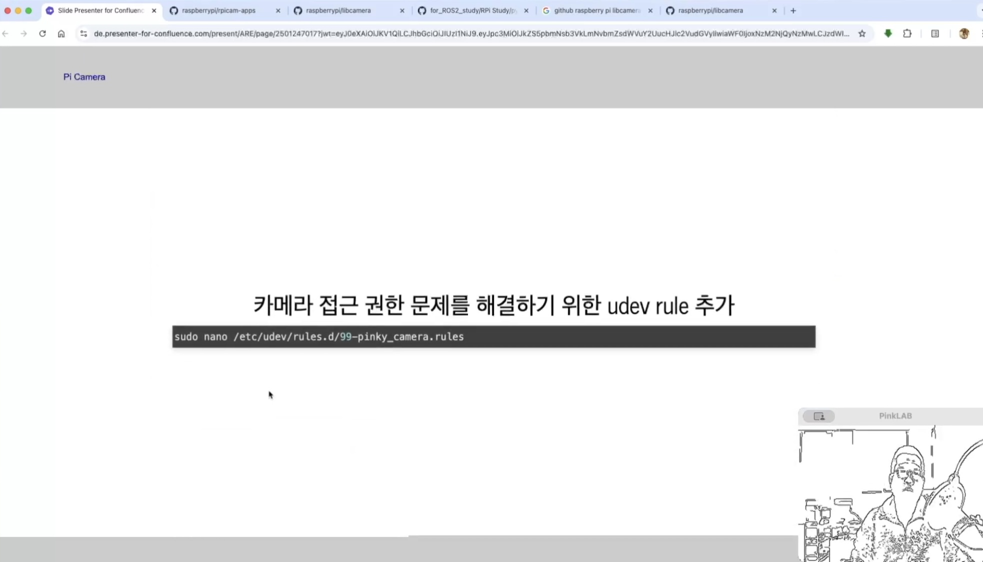This screenshot has width=983, height=562.
Task: Open the github raspberry pi libcamera search tab
Action: 596,10
